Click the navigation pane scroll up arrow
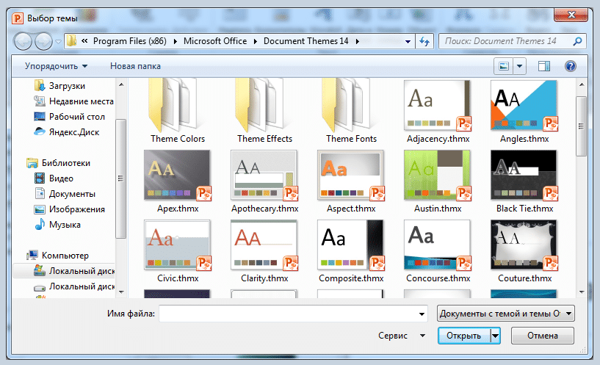 (121, 84)
